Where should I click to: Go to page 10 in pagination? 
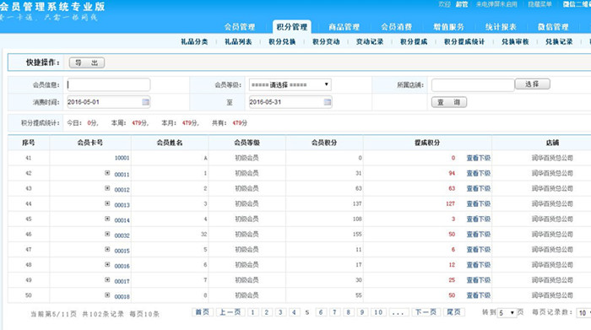point(378,312)
